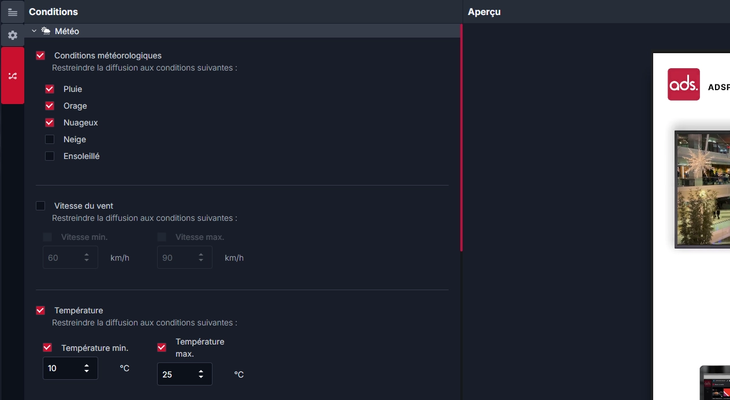Click the device mockup thumbnail in preview
Screen dimensions: 730x400
(715, 382)
